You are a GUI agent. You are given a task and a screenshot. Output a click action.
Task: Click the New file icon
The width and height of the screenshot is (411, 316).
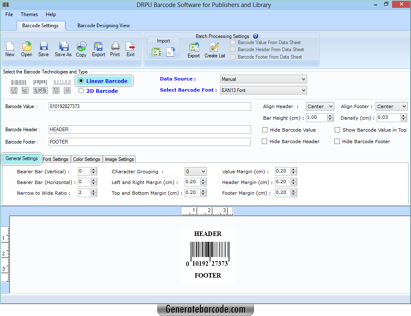(x=10, y=50)
